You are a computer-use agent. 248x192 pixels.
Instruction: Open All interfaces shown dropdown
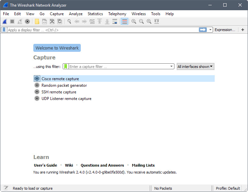pos(195,67)
